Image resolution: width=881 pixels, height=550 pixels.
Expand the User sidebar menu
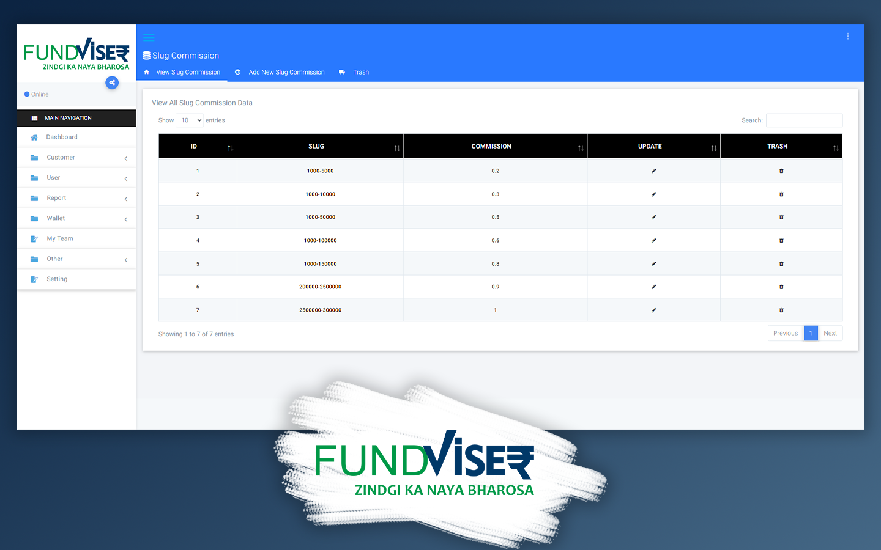coord(76,178)
